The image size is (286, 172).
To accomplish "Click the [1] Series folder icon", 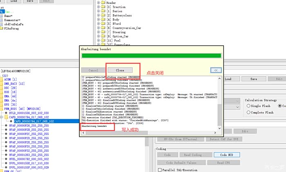I will tap(103, 11).
